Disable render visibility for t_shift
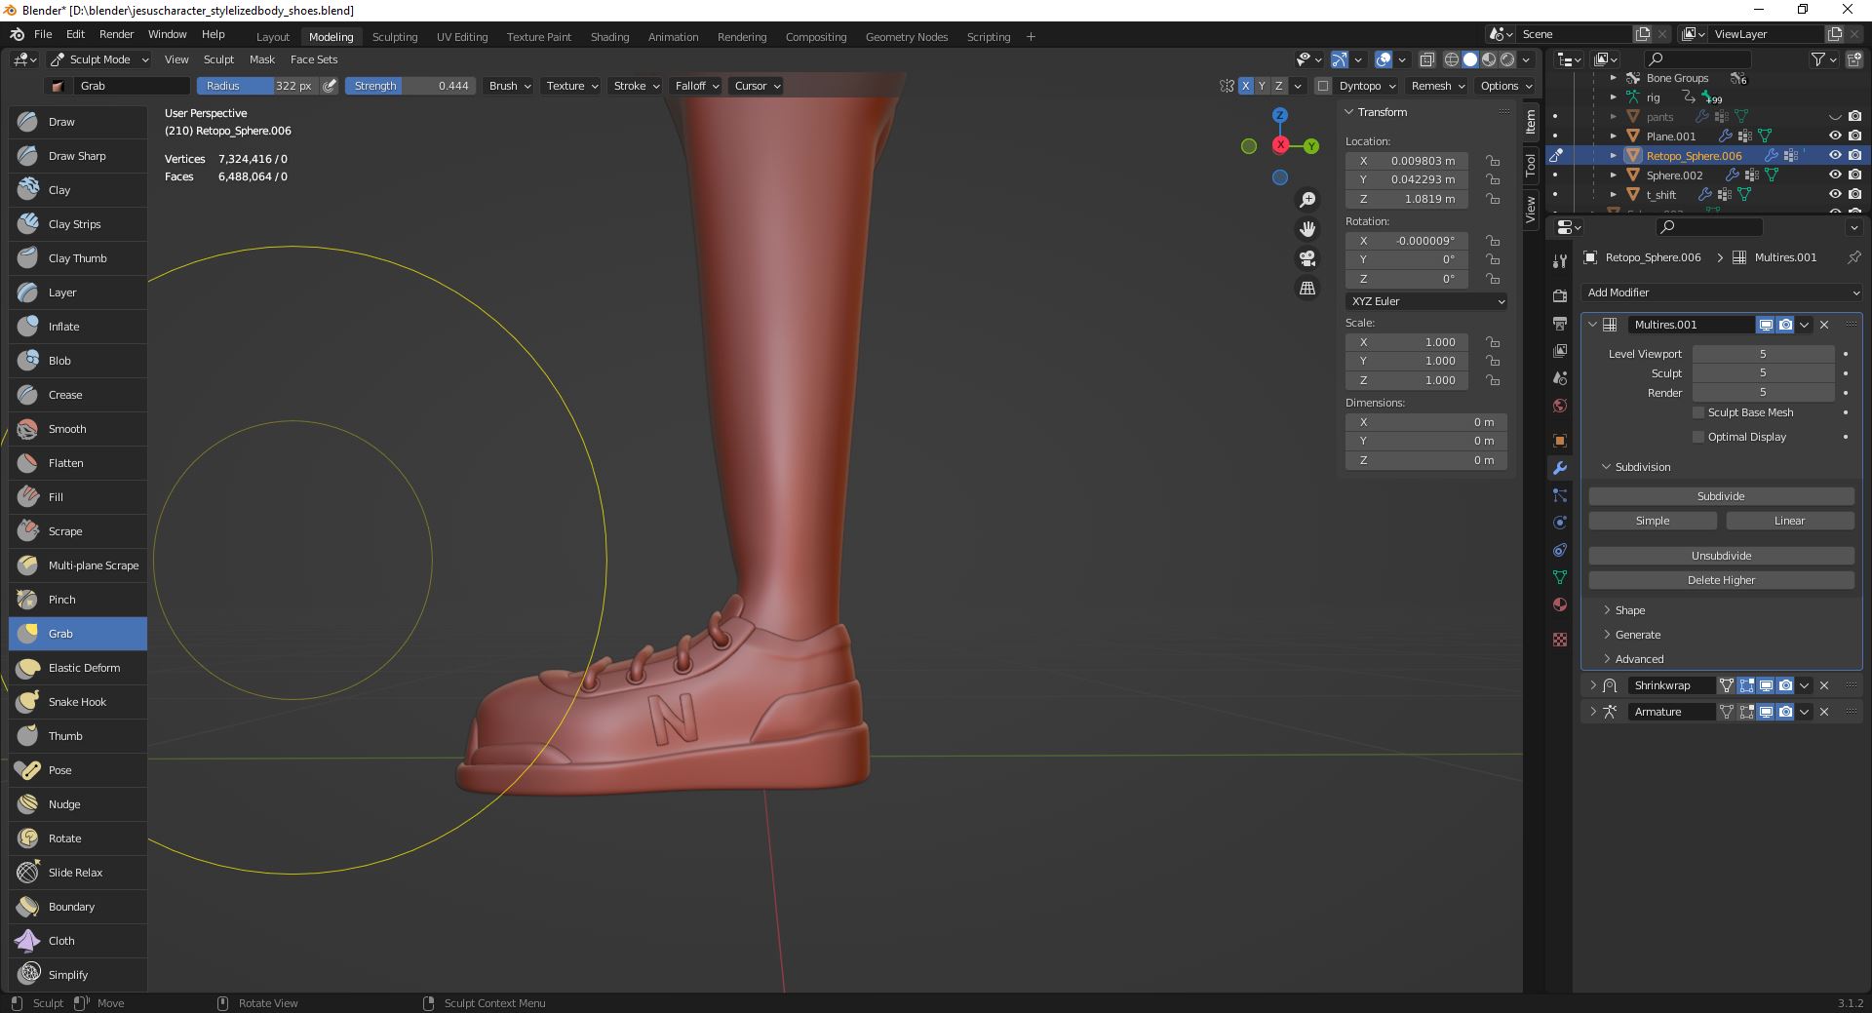Image resolution: width=1872 pixels, height=1013 pixels. pos(1855,194)
